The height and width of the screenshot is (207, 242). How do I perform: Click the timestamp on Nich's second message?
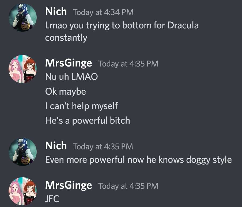[103, 146]
